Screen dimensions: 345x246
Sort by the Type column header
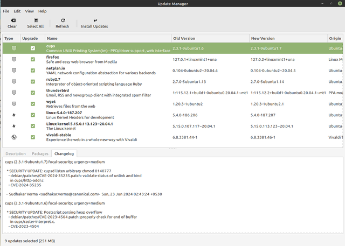11,38
